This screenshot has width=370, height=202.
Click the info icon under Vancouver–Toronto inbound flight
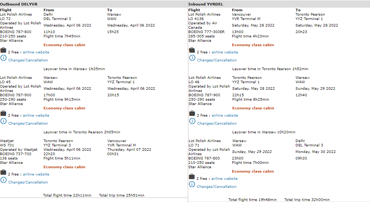click(192, 58)
